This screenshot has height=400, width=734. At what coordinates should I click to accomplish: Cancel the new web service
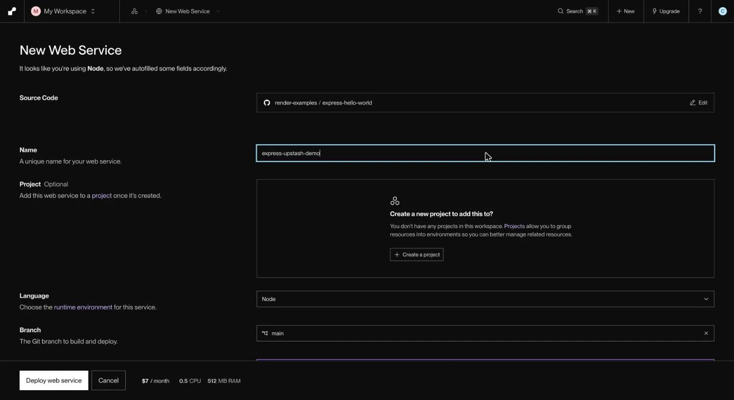pos(108,380)
